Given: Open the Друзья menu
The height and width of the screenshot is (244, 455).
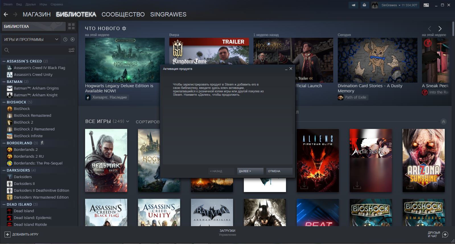Looking at the screenshot, I should pos(30,4).
